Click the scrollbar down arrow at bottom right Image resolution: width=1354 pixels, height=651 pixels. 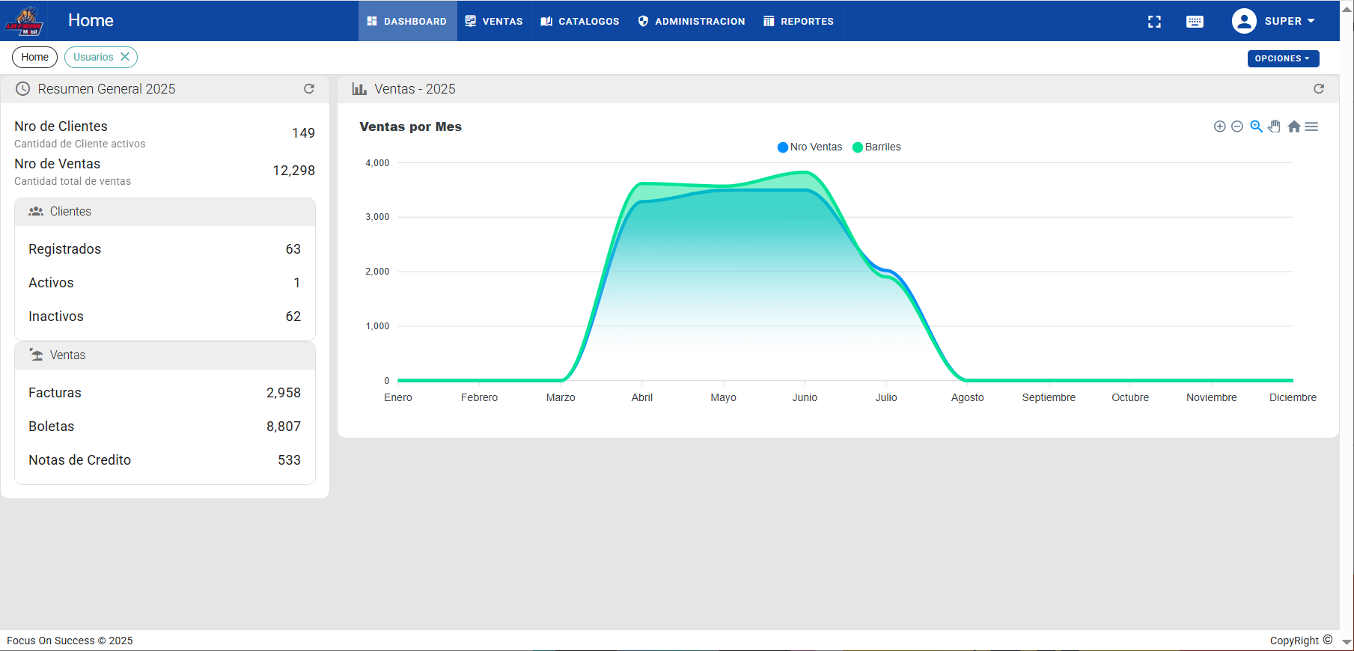tap(1347, 642)
